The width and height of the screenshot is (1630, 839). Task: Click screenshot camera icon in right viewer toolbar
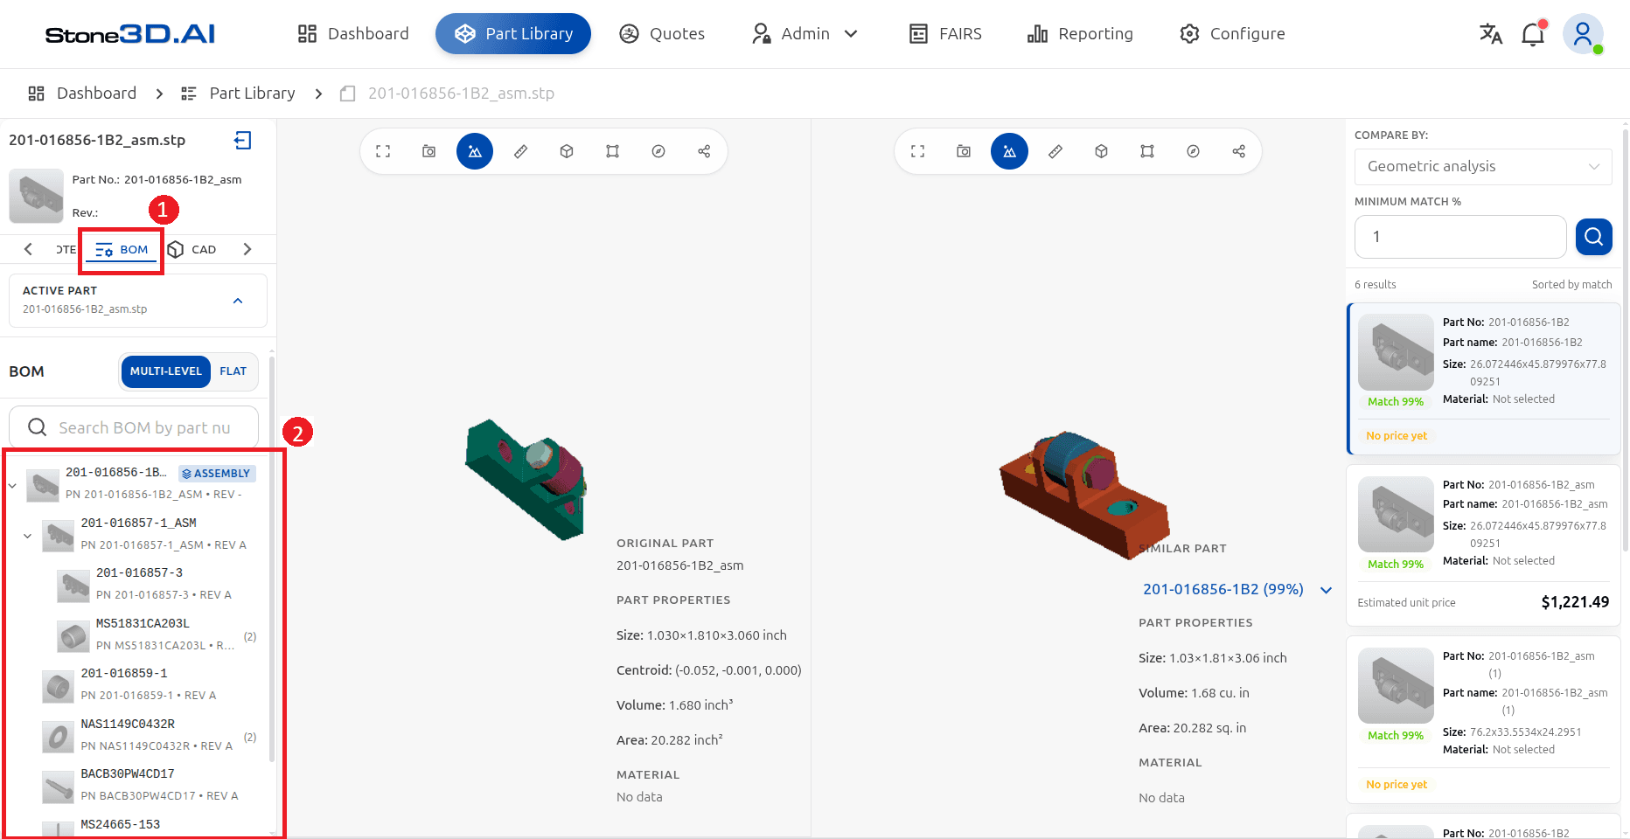964,151
